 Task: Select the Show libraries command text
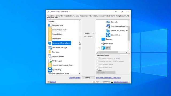[x=57, y=39]
